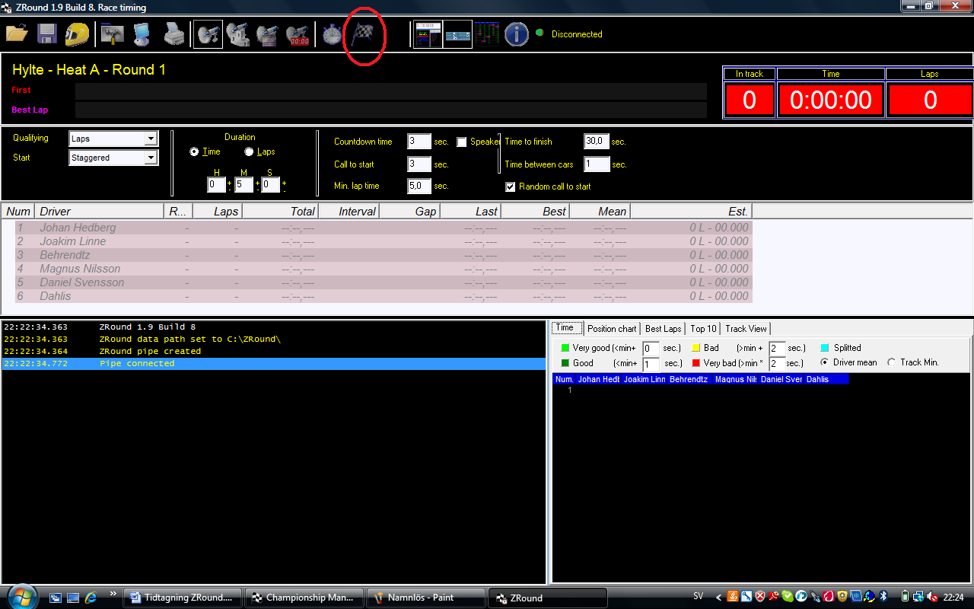974x609 pixels.
Task: Select the camera icon with red timer
Action: click(x=298, y=34)
